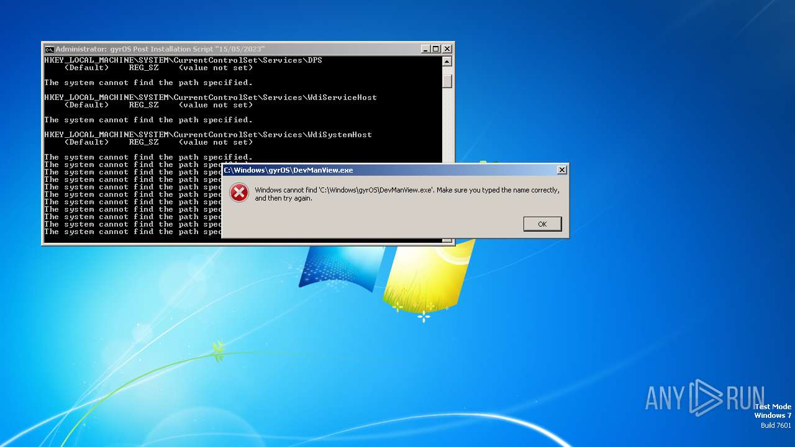Click the 'Windows cannot find' error message text
Image resolution: width=795 pixels, height=447 pixels.
[407, 194]
